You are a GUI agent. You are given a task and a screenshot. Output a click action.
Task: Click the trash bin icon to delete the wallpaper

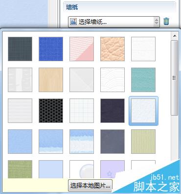(x=166, y=22)
